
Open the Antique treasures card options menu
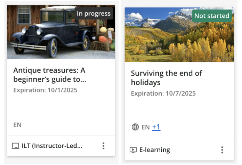coord(103,146)
